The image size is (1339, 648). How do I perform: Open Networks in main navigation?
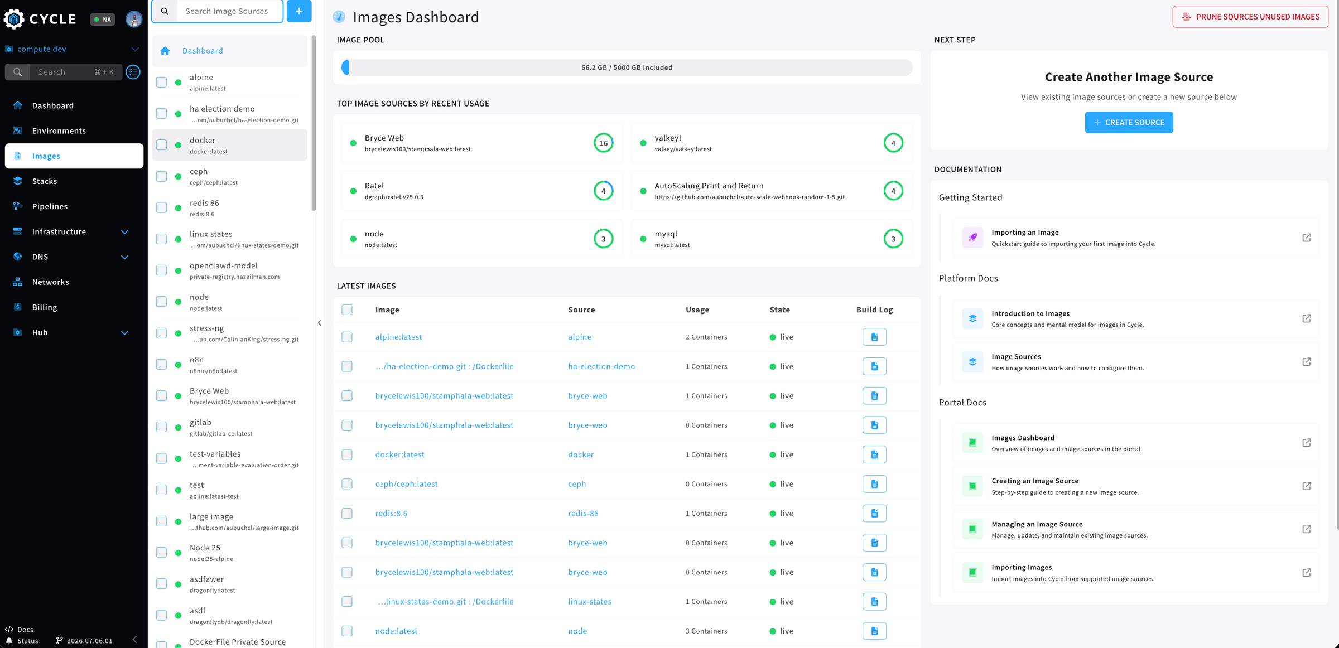coord(74,282)
